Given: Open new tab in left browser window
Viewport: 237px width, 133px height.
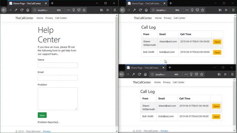Looking at the screenshot, I should pos(52,3).
